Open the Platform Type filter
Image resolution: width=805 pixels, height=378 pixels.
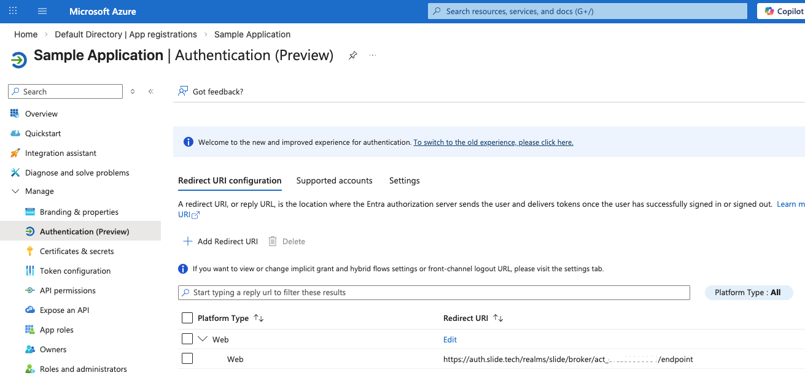click(x=749, y=292)
